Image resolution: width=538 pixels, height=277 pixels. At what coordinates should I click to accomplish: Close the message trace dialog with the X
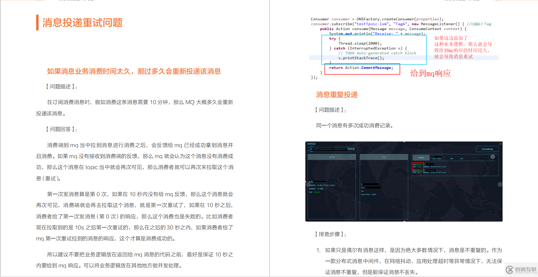500,144
